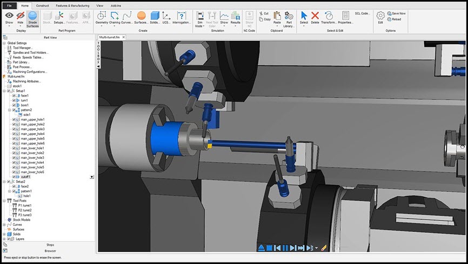The image size is (468, 264).
Task: Click the Copy command
Action: (x=264, y=19)
